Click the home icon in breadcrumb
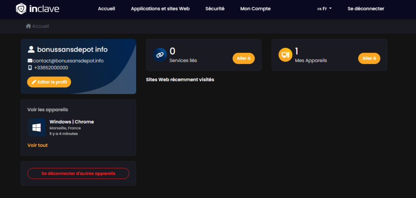 (x=28, y=26)
